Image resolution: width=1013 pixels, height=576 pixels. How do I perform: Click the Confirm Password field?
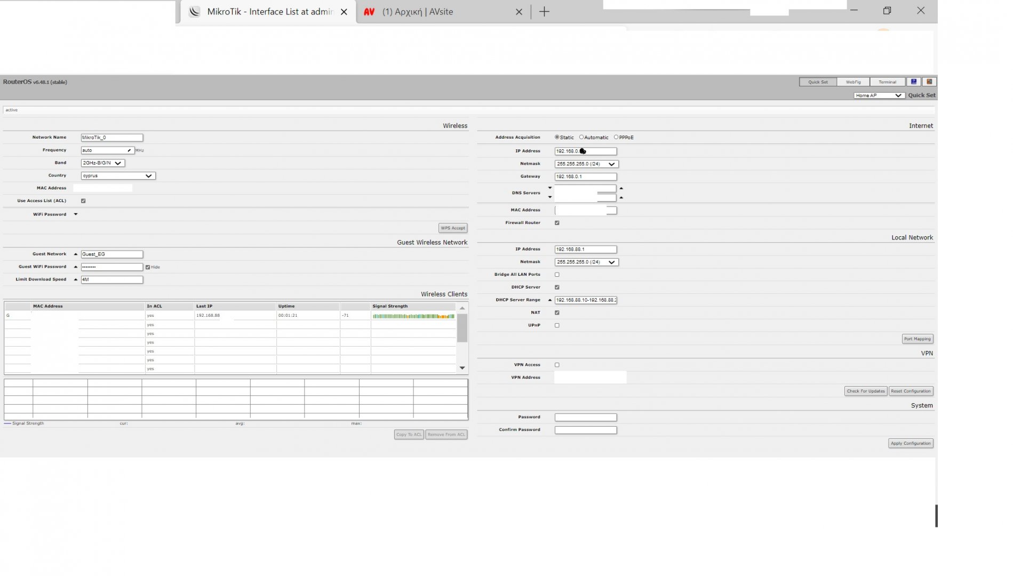click(586, 430)
